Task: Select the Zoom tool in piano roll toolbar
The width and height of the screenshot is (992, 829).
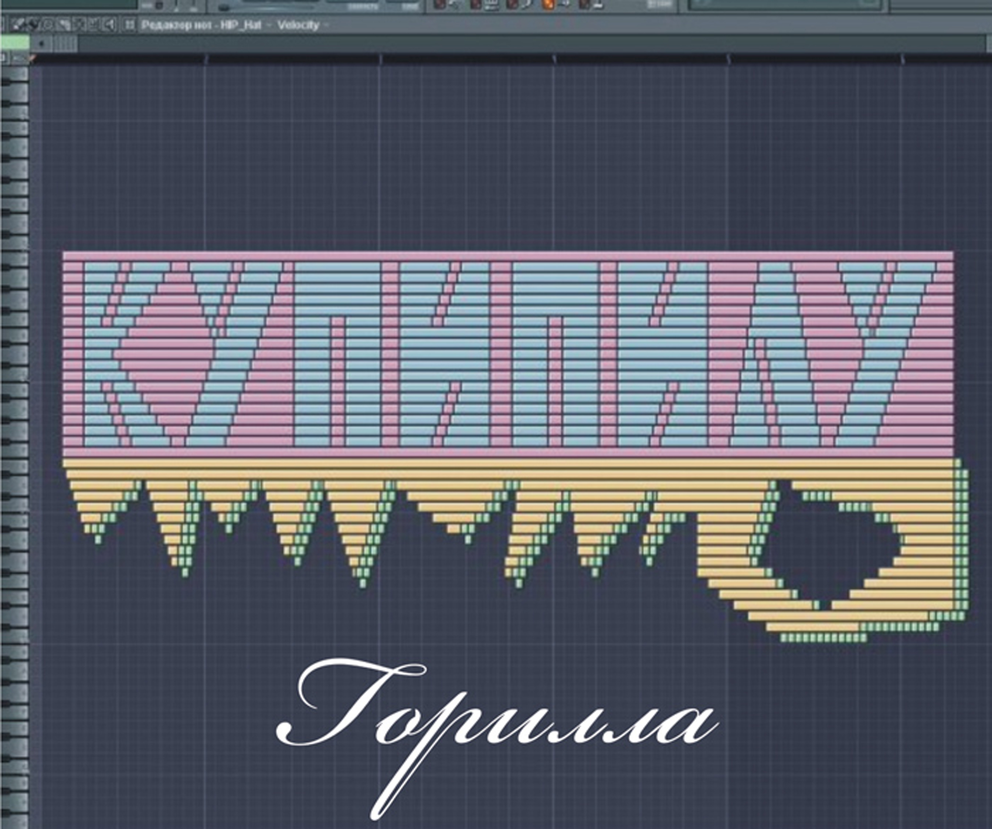Action: (x=94, y=25)
